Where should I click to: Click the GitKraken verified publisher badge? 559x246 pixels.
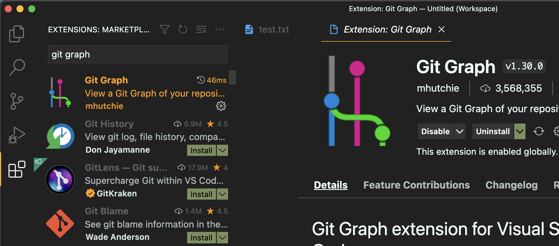[x=90, y=193]
